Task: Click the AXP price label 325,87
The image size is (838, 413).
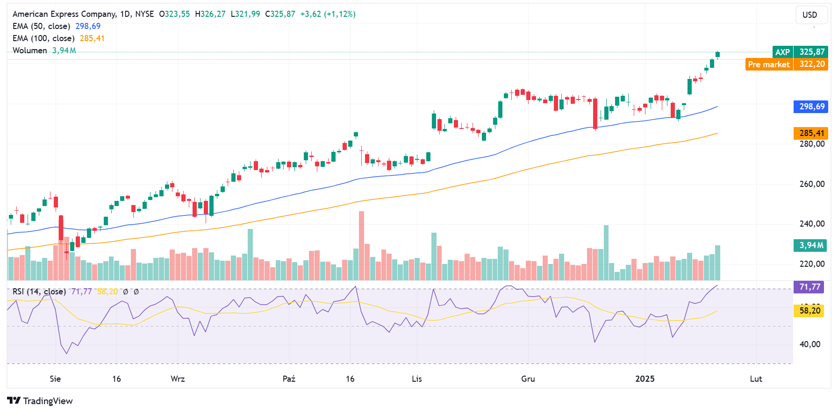Action: pos(800,52)
